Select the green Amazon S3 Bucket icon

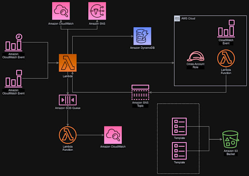231,139
